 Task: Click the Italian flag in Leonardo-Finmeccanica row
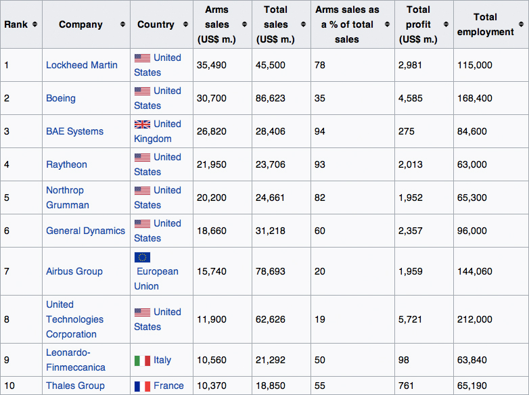pyautogui.click(x=142, y=361)
